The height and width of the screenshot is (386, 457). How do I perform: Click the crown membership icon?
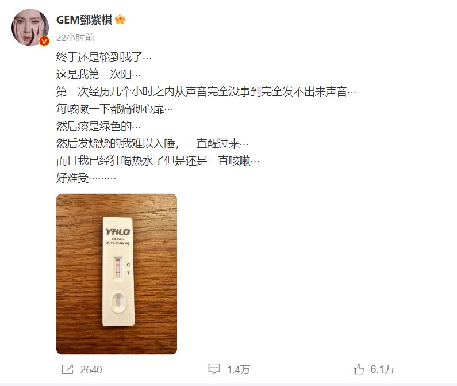click(x=120, y=20)
